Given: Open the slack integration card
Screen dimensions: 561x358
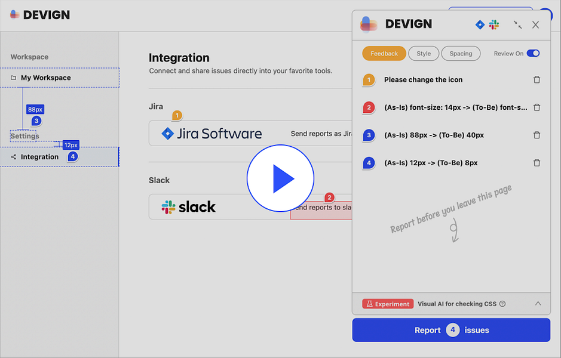Looking at the screenshot, I should coord(250,207).
